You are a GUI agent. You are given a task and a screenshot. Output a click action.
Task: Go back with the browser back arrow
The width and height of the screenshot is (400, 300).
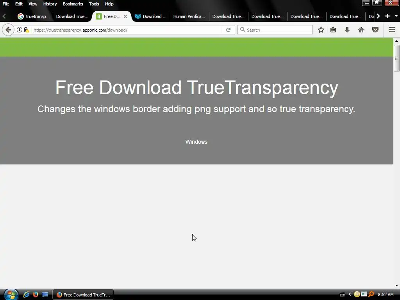click(8, 30)
